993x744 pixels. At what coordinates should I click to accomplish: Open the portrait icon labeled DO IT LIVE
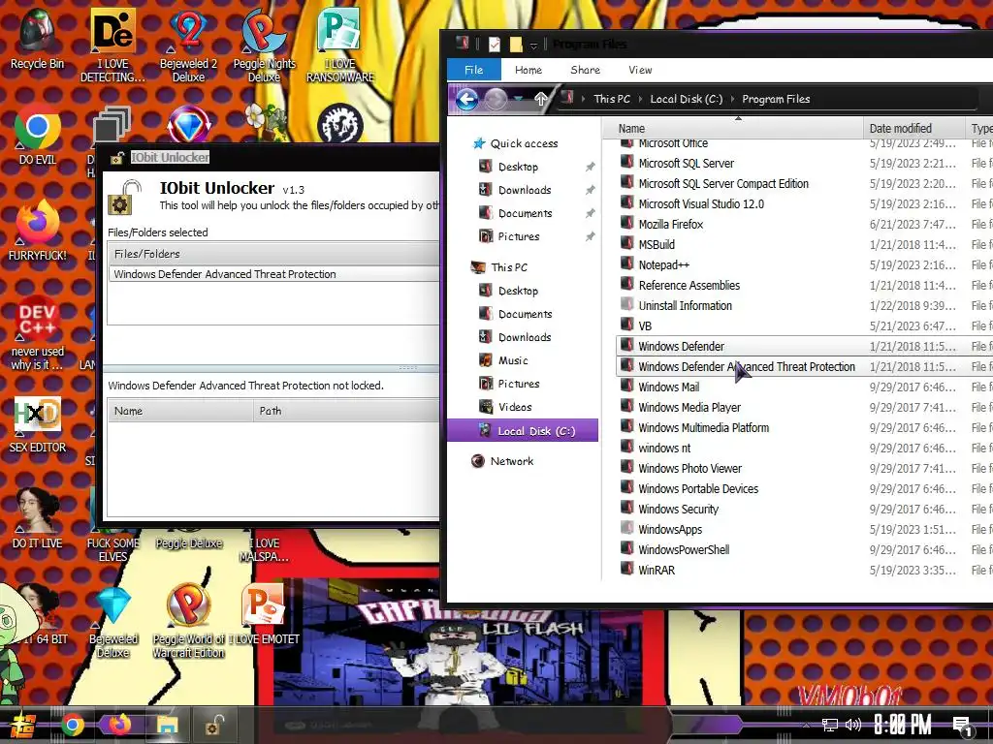coord(38,517)
